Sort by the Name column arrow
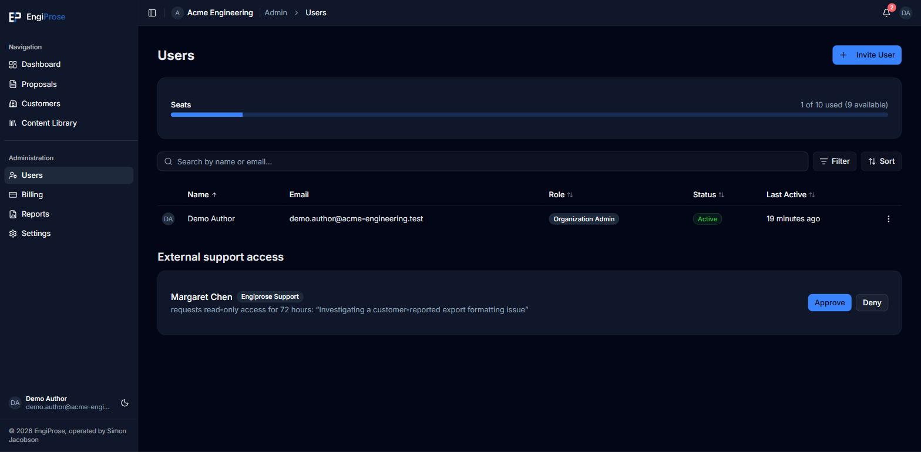This screenshot has width=921, height=452. tap(214, 195)
